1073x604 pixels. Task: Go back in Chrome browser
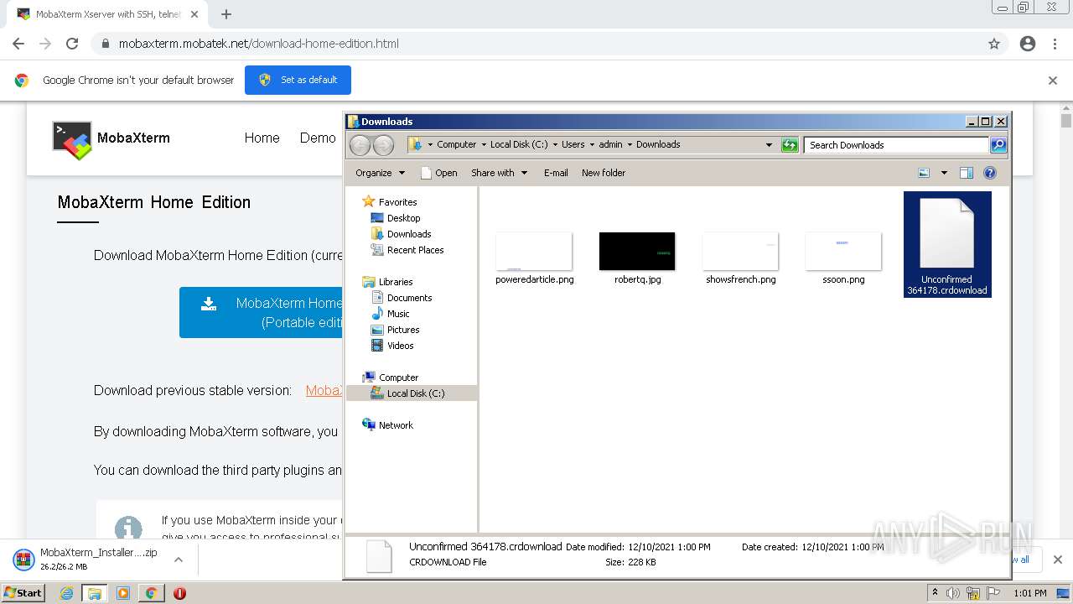[x=18, y=44]
